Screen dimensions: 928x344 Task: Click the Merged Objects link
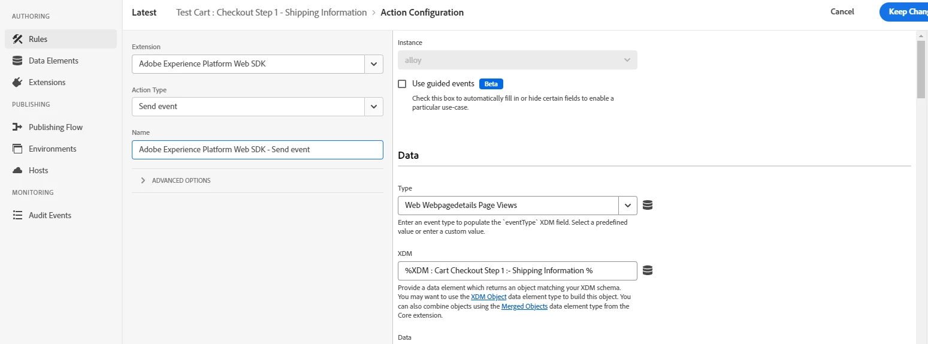524,306
